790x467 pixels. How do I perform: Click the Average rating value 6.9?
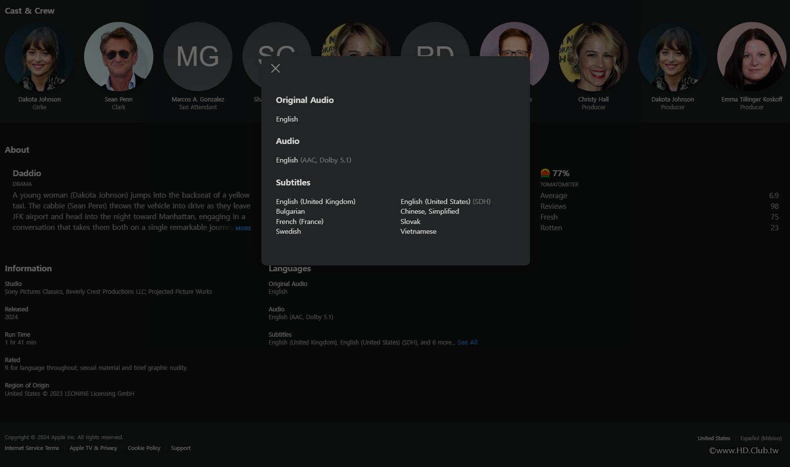coord(774,196)
